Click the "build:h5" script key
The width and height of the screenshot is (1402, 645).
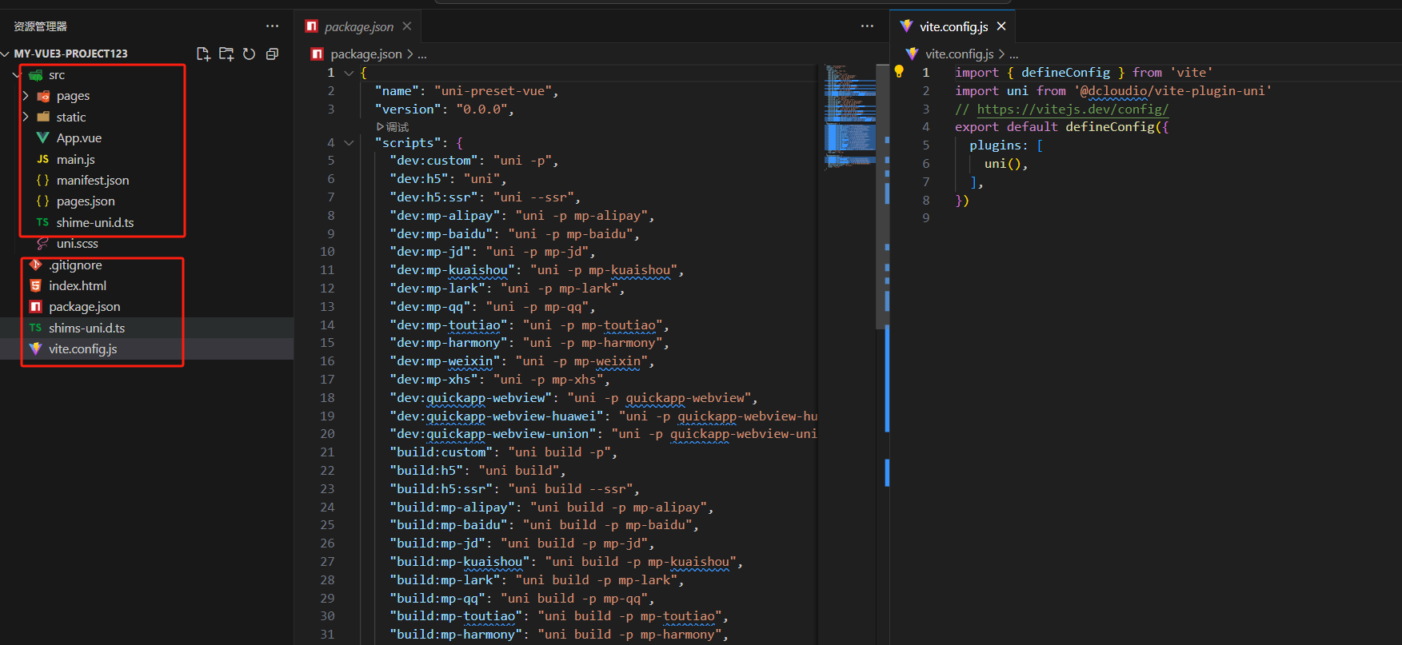427,471
